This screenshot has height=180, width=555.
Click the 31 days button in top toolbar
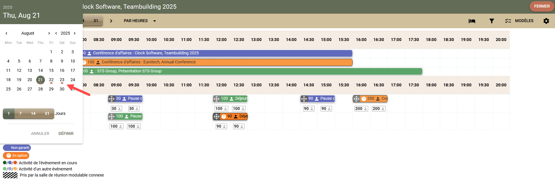point(96,21)
